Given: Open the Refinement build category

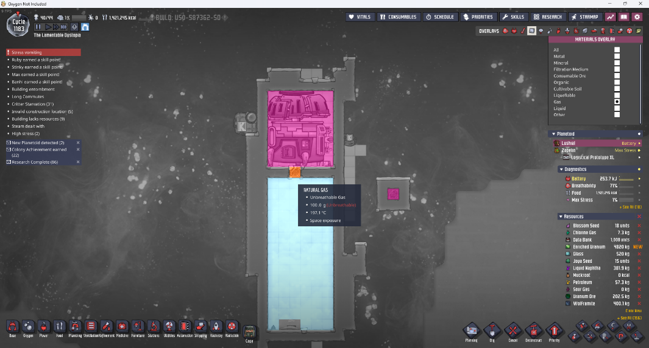Looking at the screenshot, I should coord(107,328).
